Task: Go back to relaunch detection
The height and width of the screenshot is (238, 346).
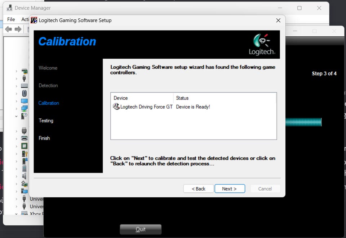Action: point(198,189)
